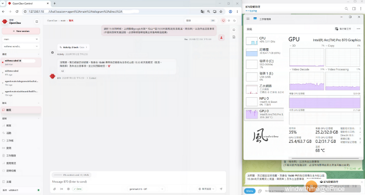Click the document icon on chat right rail
Viewport: 365px width, 195px height.
coord(234,37)
